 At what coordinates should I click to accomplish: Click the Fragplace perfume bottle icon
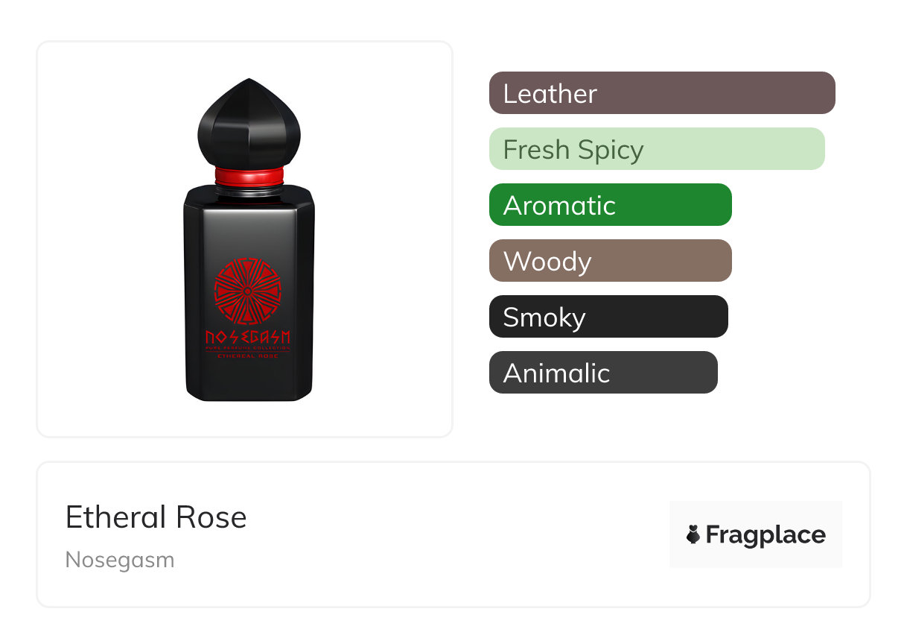(x=693, y=534)
